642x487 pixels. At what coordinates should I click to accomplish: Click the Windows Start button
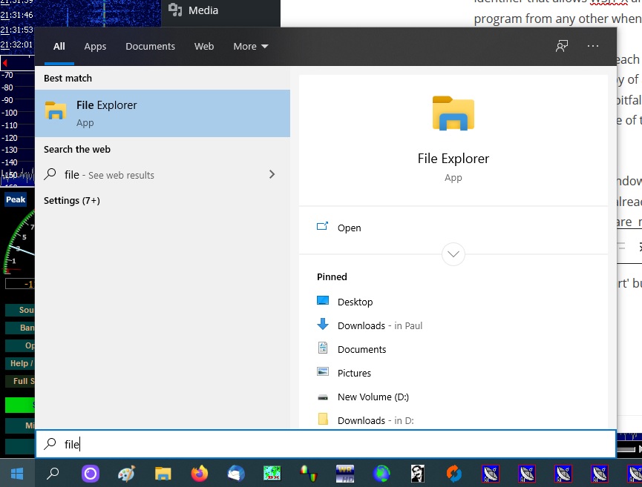pyautogui.click(x=16, y=474)
